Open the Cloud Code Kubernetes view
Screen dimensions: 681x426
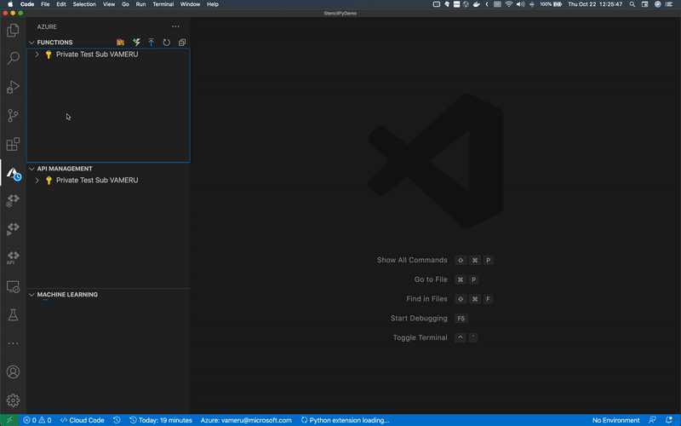pos(13,200)
